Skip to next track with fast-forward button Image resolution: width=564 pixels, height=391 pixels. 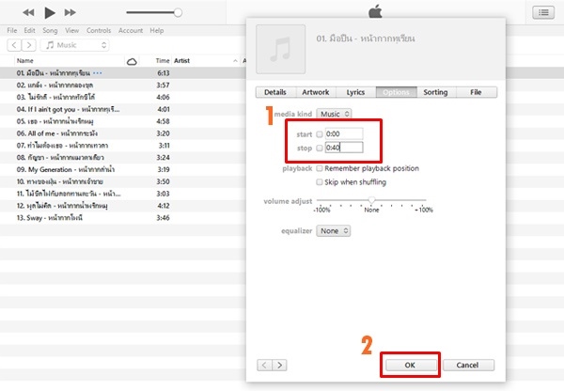click(x=70, y=12)
